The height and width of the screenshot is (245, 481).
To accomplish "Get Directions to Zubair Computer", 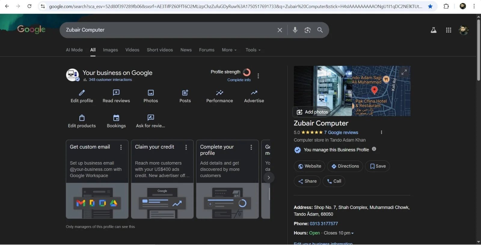I will (x=345, y=166).
